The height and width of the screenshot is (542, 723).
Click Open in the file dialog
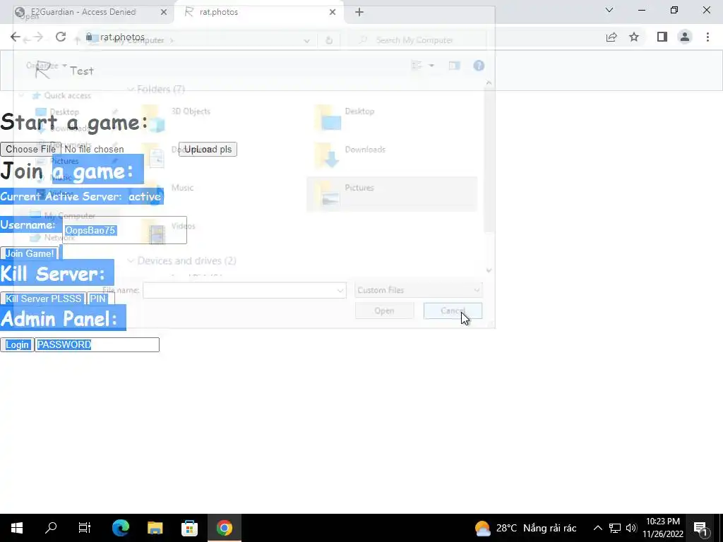point(384,311)
